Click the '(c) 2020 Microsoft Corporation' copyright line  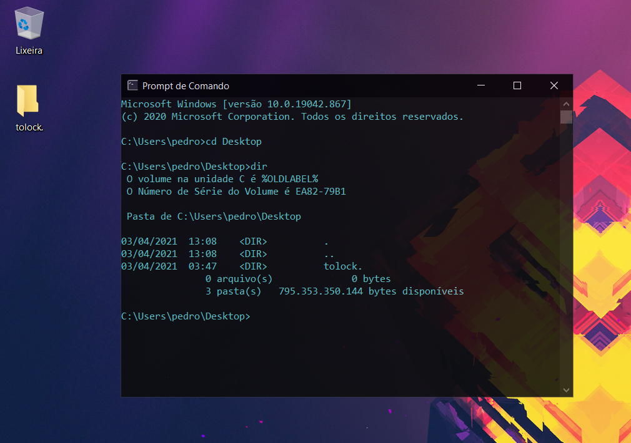(x=292, y=117)
